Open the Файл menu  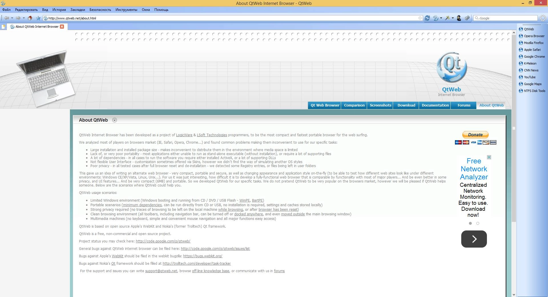(6, 10)
